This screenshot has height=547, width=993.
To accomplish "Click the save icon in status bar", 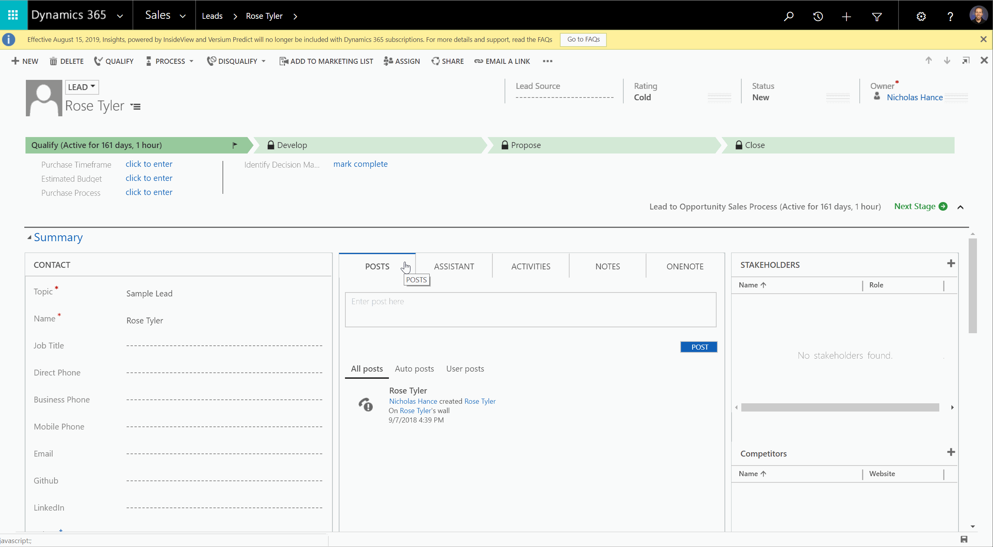I will (964, 540).
